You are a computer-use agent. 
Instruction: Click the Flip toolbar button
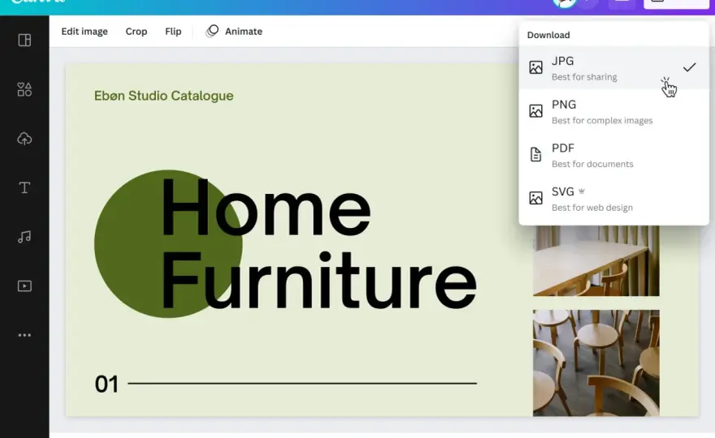click(x=173, y=32)
